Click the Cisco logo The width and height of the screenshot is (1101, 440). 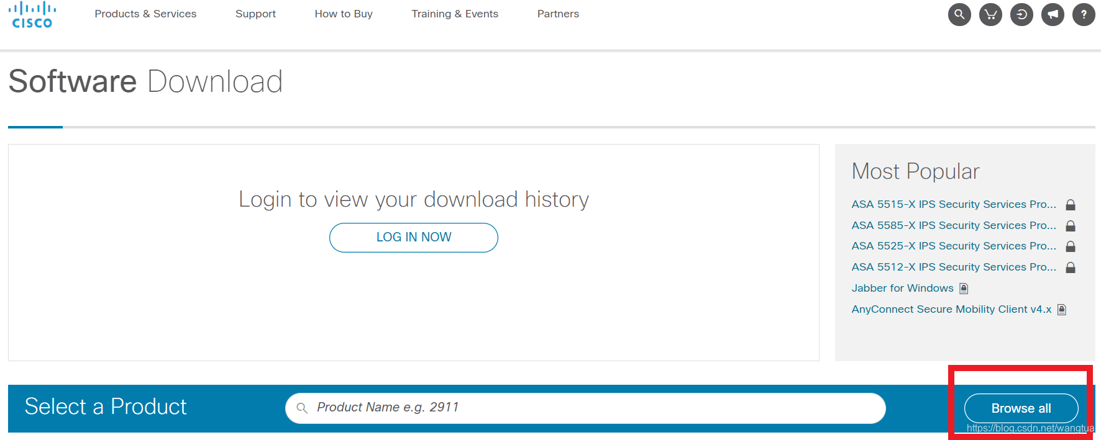pos(32,15)
